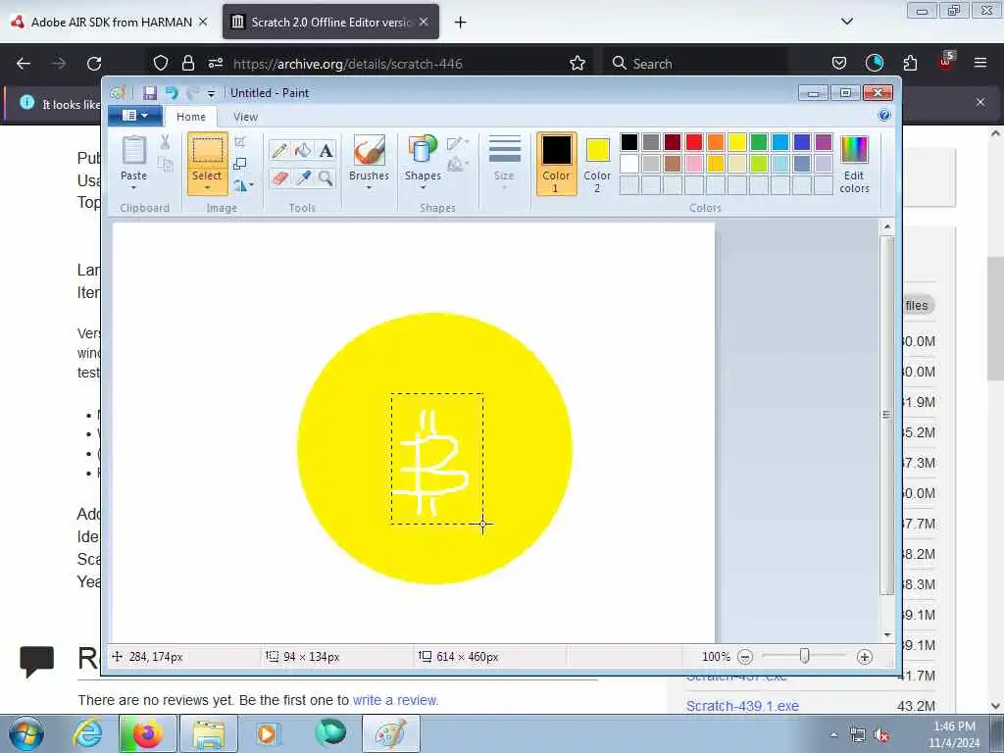Select the Pencil tool in Paint
Viewport: 1004px width, 753px height.
point(279,150)
